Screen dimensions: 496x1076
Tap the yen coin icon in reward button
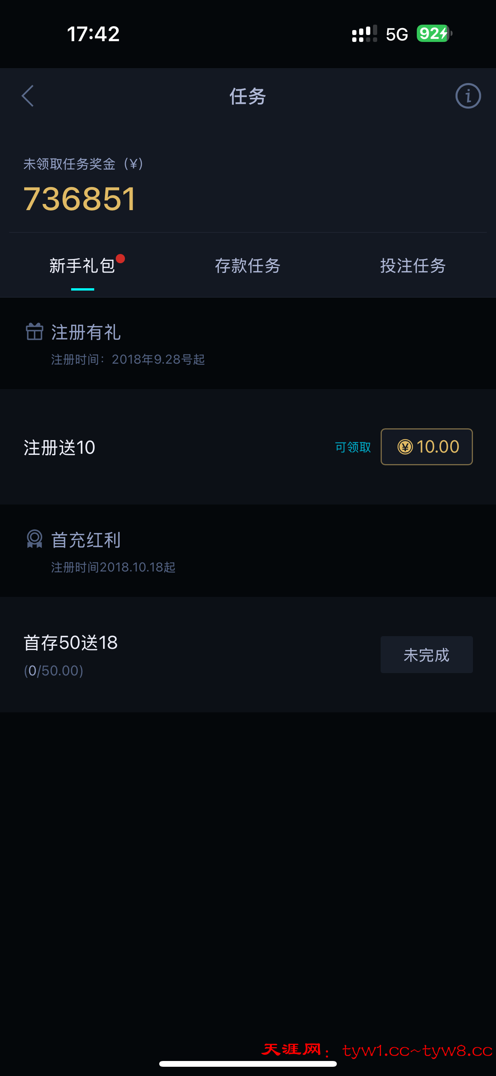pos(405,447)
